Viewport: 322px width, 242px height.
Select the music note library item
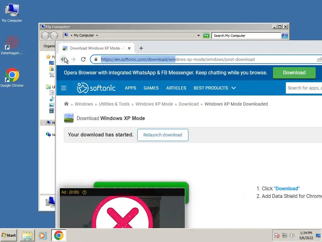tap(52, 99)
